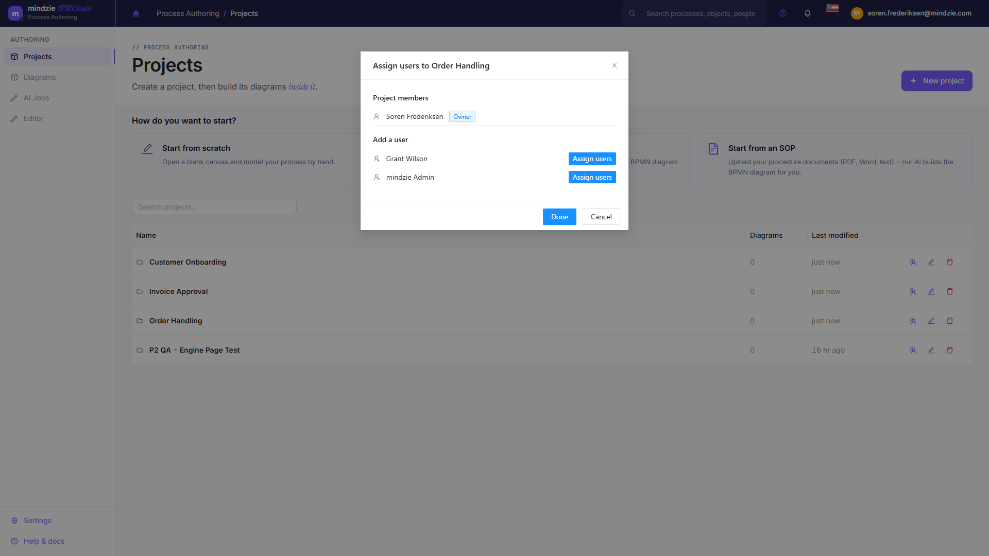Click the mindzie logo icon
The image size is (989, 556).
click(15, 13)
